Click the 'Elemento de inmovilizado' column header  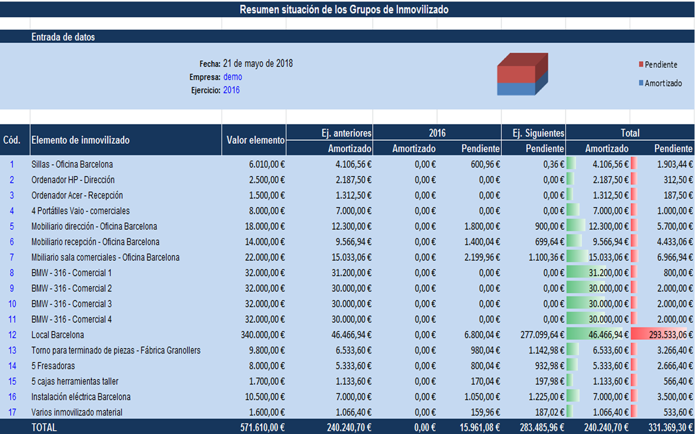pyautogui.click(x=81, y=140)
